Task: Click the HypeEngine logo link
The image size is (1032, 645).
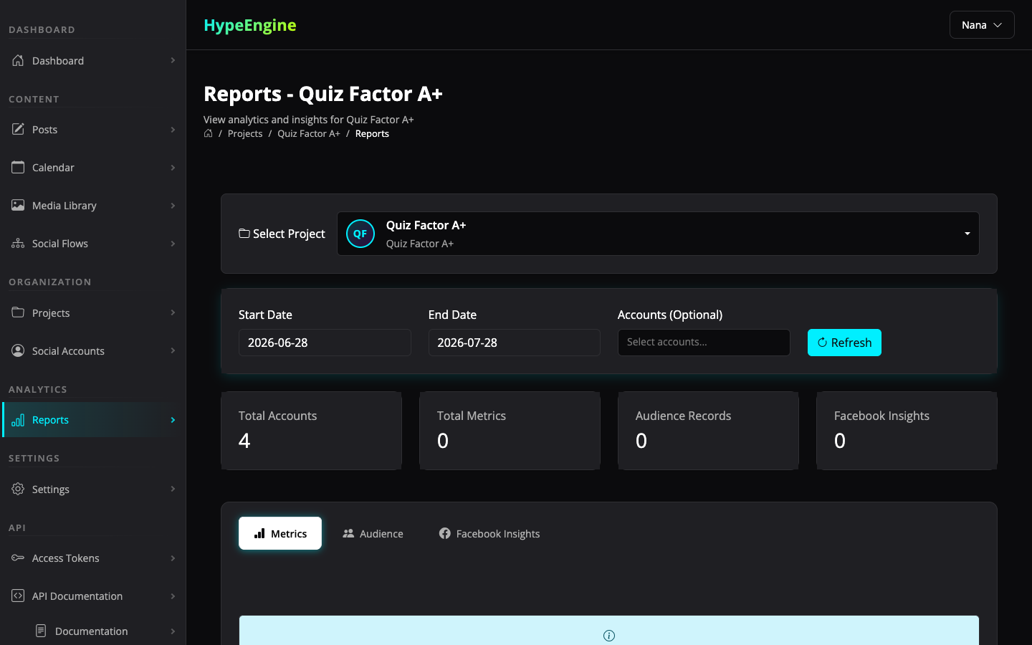Action: pos(250,25)
